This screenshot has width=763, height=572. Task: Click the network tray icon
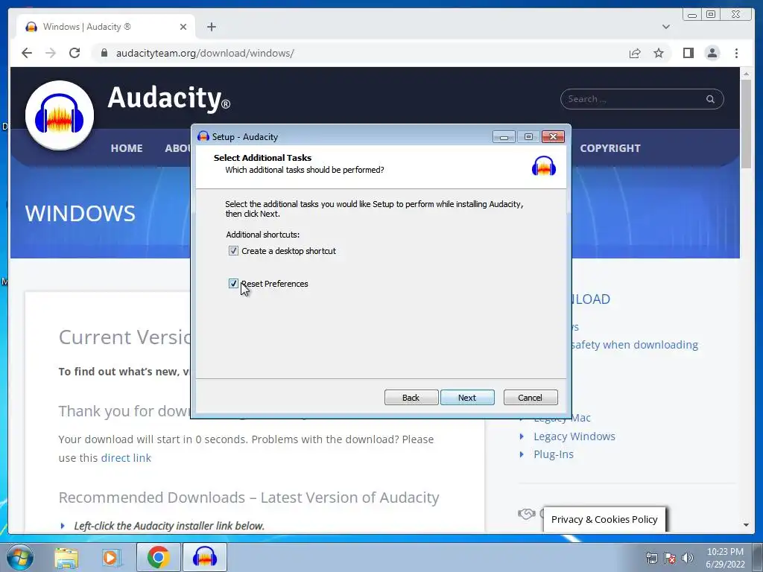[x=651, y=558]
